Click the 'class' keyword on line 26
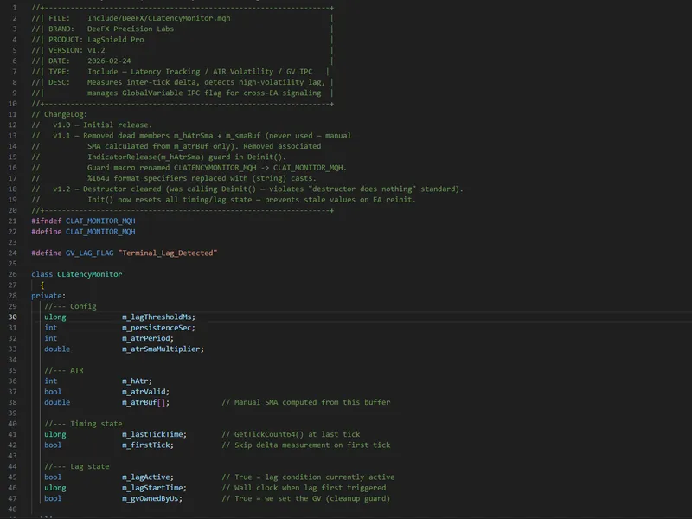 (x=42, y=274)
